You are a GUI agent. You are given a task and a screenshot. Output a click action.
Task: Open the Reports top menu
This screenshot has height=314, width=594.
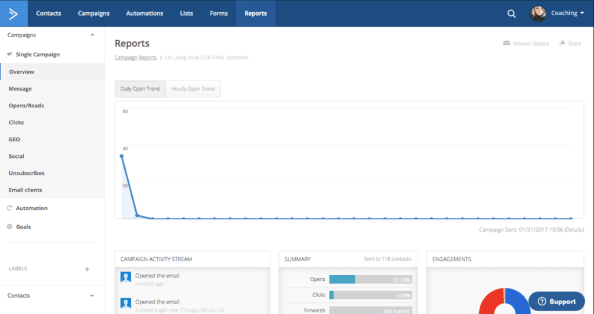(x=256, y=13)
